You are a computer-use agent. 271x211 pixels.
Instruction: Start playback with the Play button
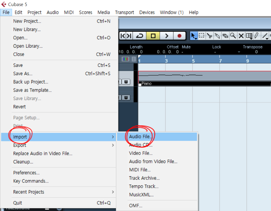(x=167, y=36)
